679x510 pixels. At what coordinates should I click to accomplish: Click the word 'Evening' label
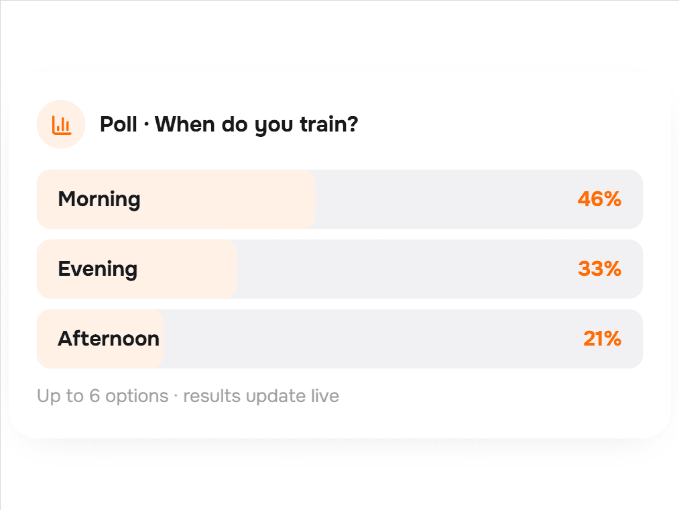(98, 270)
